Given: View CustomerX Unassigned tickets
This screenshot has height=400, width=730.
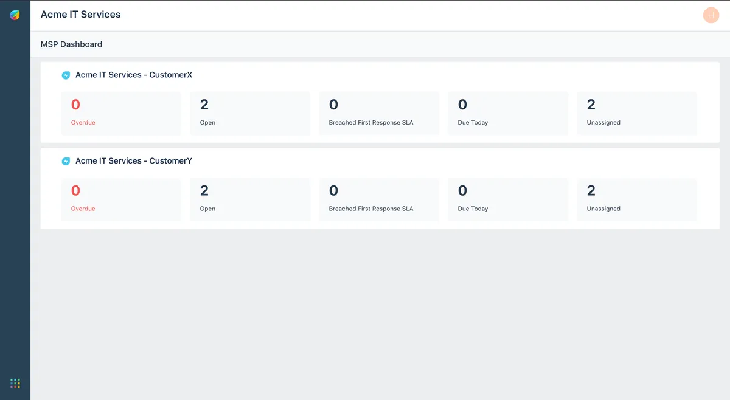Looking at the screenshot, I should pos(636,113).
